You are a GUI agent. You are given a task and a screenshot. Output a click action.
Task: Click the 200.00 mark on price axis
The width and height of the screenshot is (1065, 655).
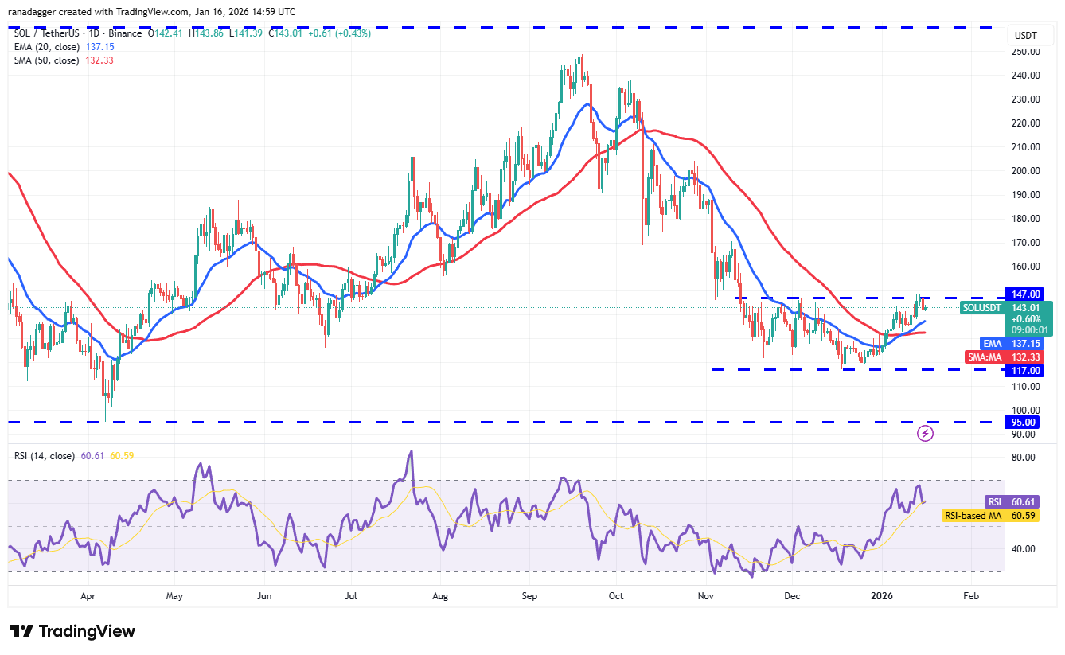point(1027,171)
